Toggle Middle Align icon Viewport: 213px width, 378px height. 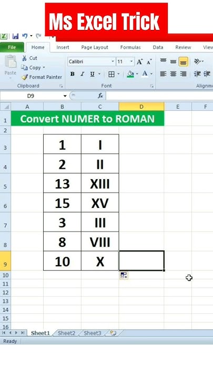173,61
